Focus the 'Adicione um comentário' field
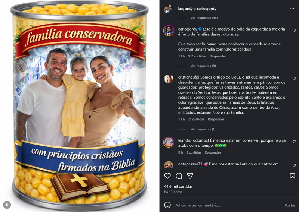 tap(224, 205)
